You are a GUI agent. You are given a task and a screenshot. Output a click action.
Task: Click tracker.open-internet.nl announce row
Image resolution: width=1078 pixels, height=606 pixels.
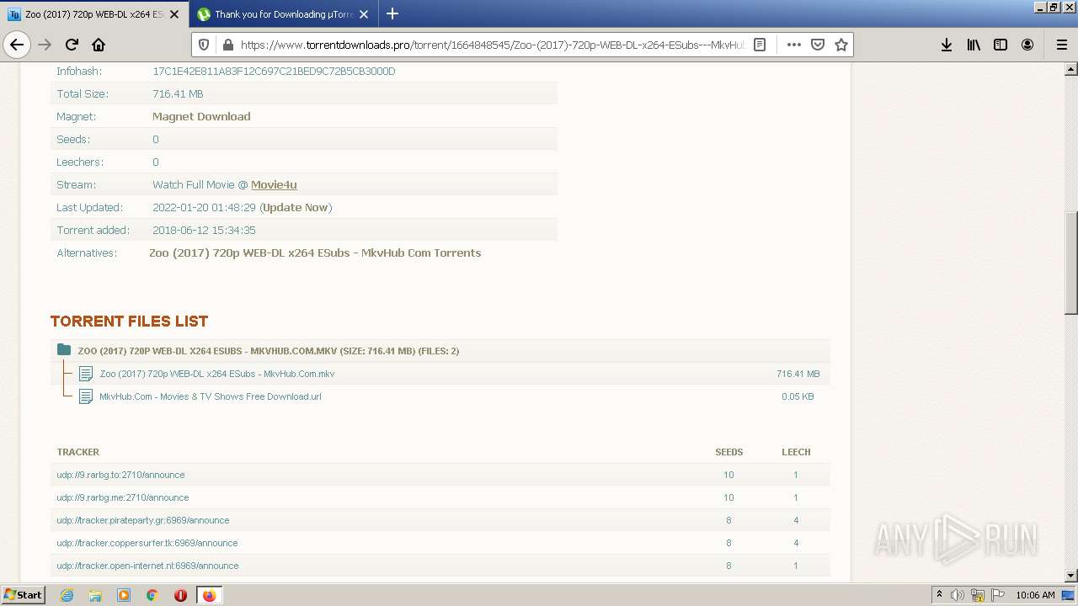(x=440, y=566)
